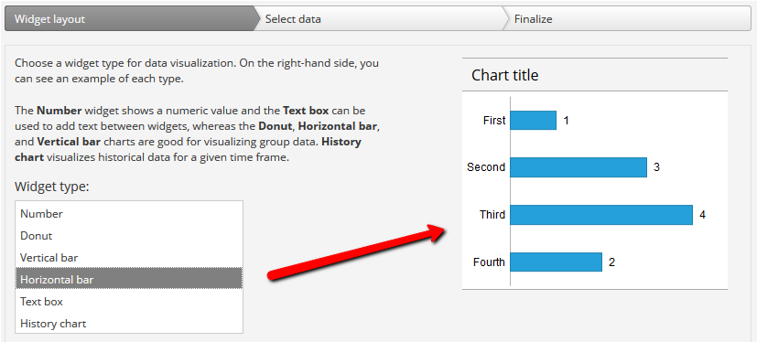Image resolution: width=757 pixels, height=342 pixels.
Task: Click the Second bar with value 3
Action: 579,167
